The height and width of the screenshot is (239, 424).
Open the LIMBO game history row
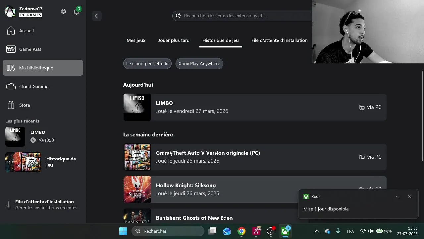click(255, 107)
